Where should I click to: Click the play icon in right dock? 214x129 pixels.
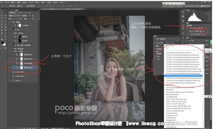(183, 12)
